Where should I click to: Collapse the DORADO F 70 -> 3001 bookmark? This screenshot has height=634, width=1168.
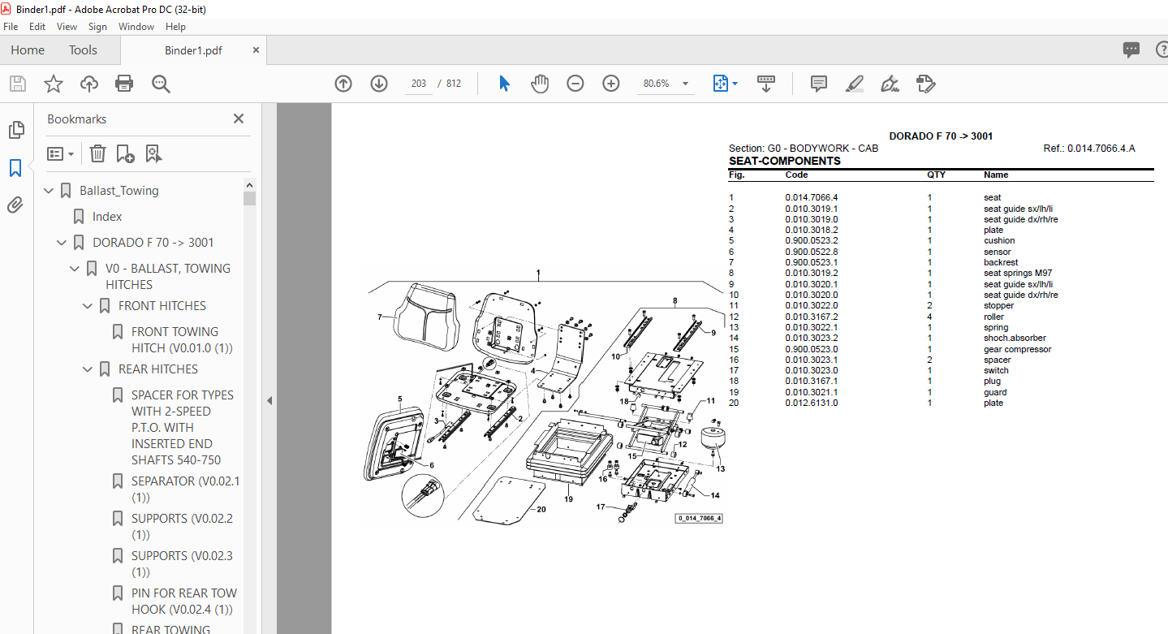(62, 243)
